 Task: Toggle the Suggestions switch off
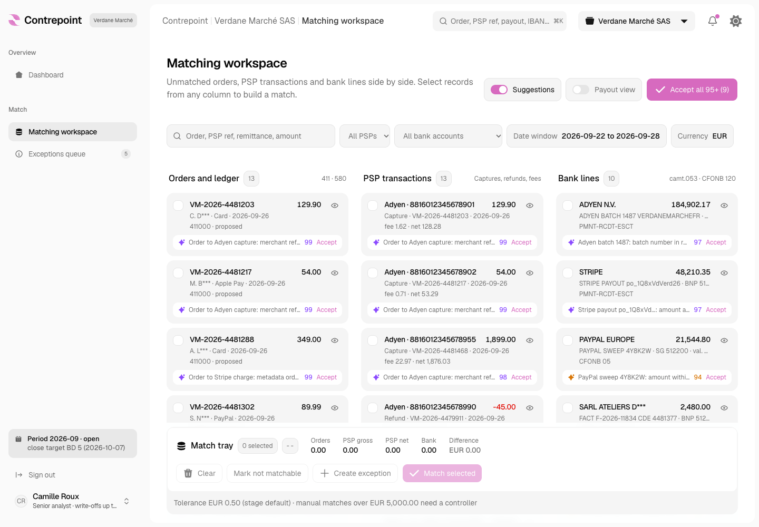[499, 90]
